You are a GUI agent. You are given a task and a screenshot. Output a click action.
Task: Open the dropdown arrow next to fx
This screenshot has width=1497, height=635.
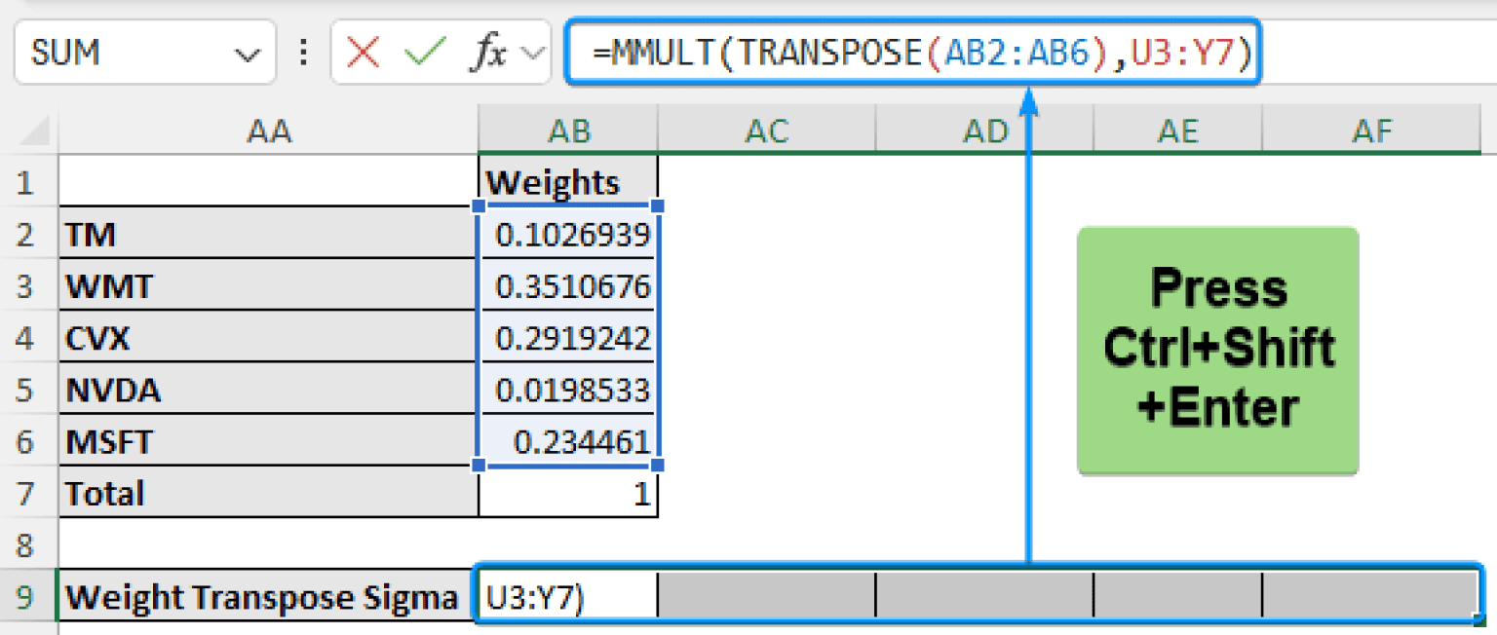532,54
